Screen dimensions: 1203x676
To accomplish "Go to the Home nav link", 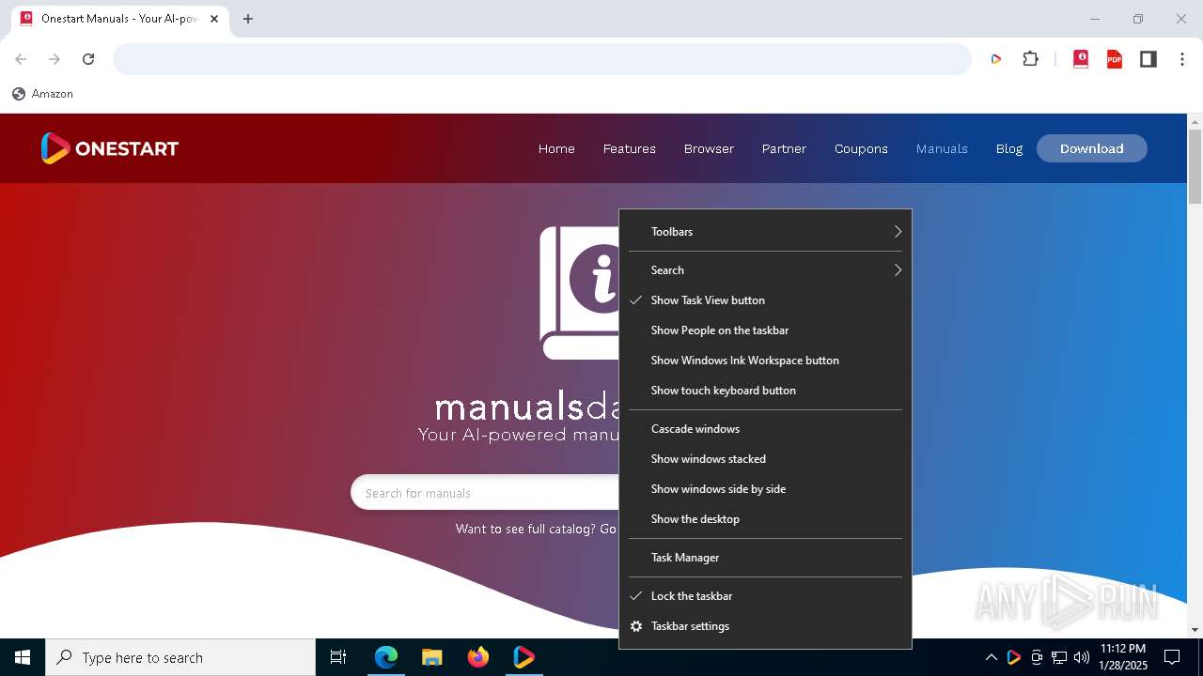I will (556, 148).
